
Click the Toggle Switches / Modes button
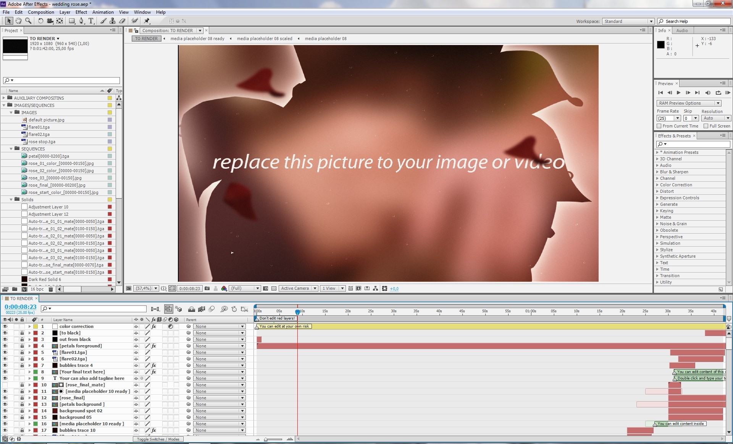click(158, 439)
